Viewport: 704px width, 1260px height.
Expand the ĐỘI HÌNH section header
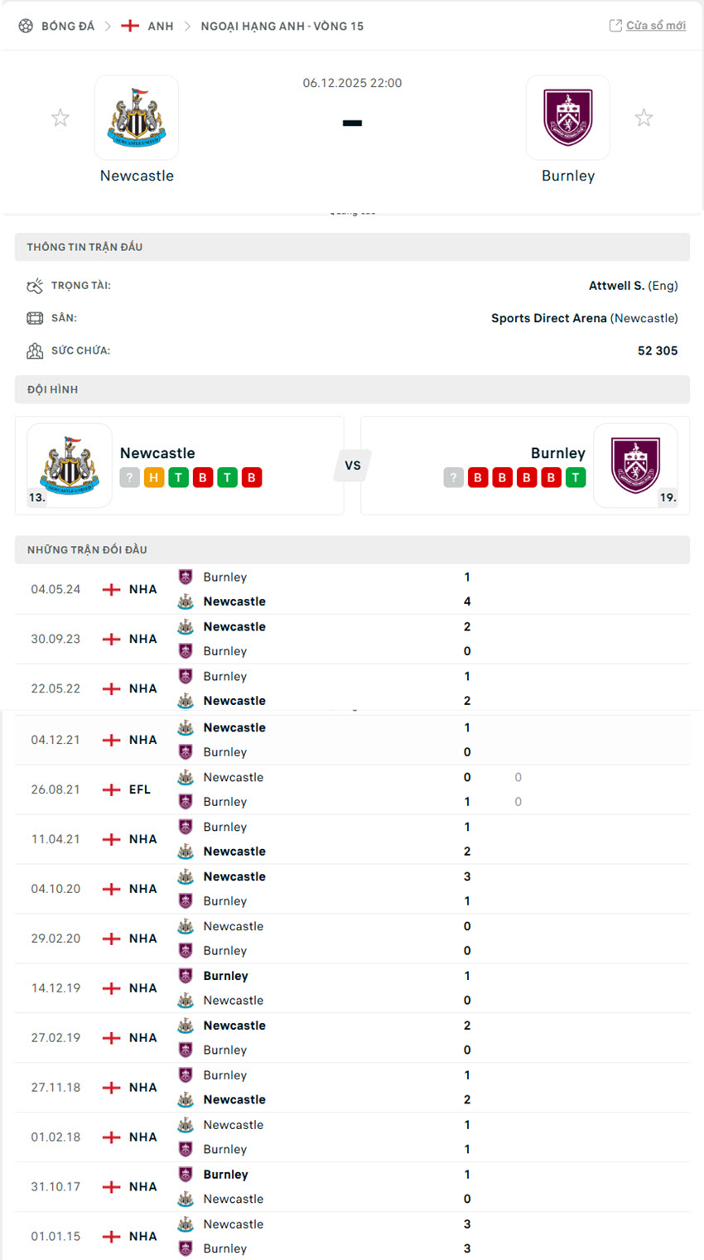[x=352, y=389]
